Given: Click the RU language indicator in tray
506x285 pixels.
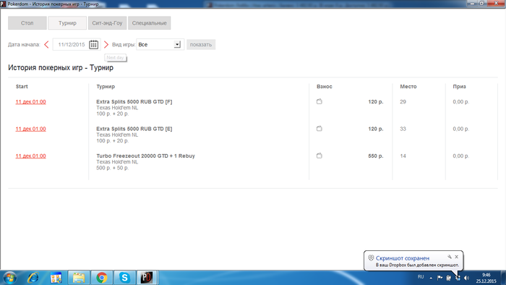Looking at the screenshot, I should (x=421, y=277).
